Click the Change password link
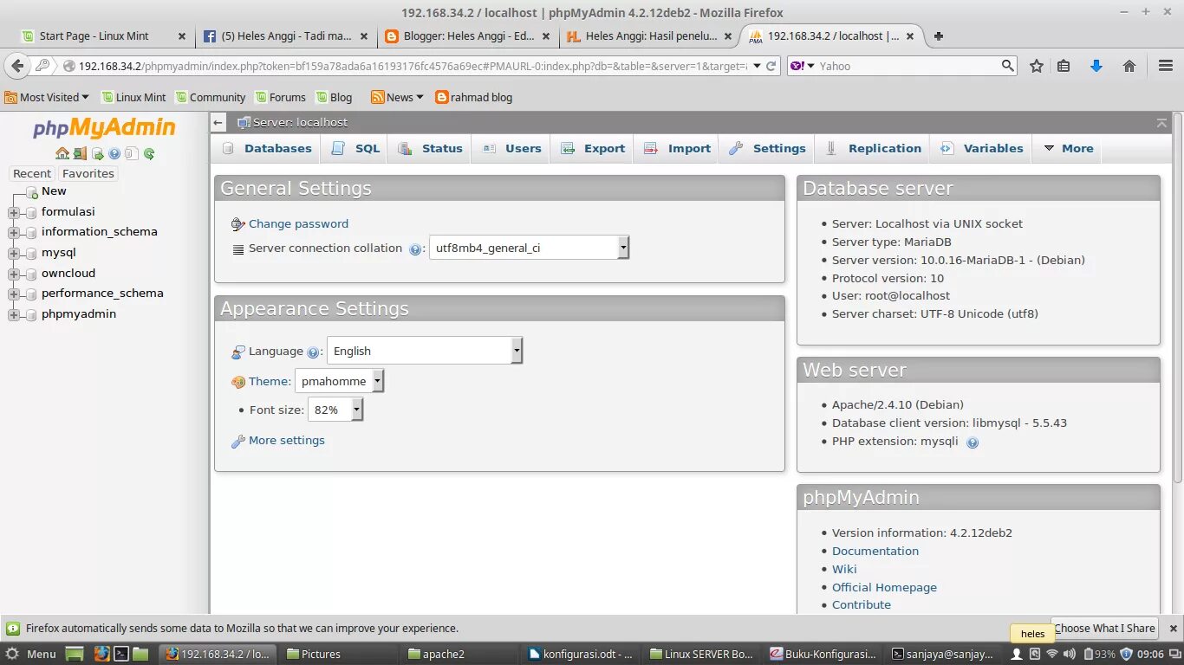 [298, 223]
